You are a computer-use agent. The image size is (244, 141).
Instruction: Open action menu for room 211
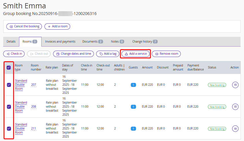click(x=235, y=129)
